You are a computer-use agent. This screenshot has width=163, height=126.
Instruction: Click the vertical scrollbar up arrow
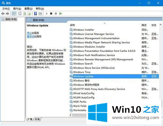161,25
